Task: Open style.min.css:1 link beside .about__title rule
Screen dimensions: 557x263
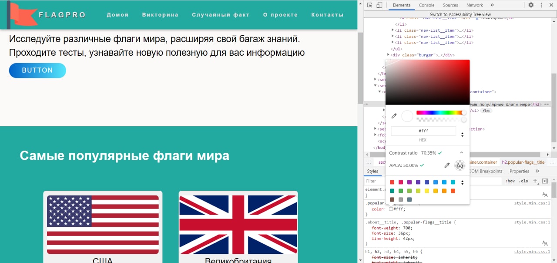Action: (532, 222)
